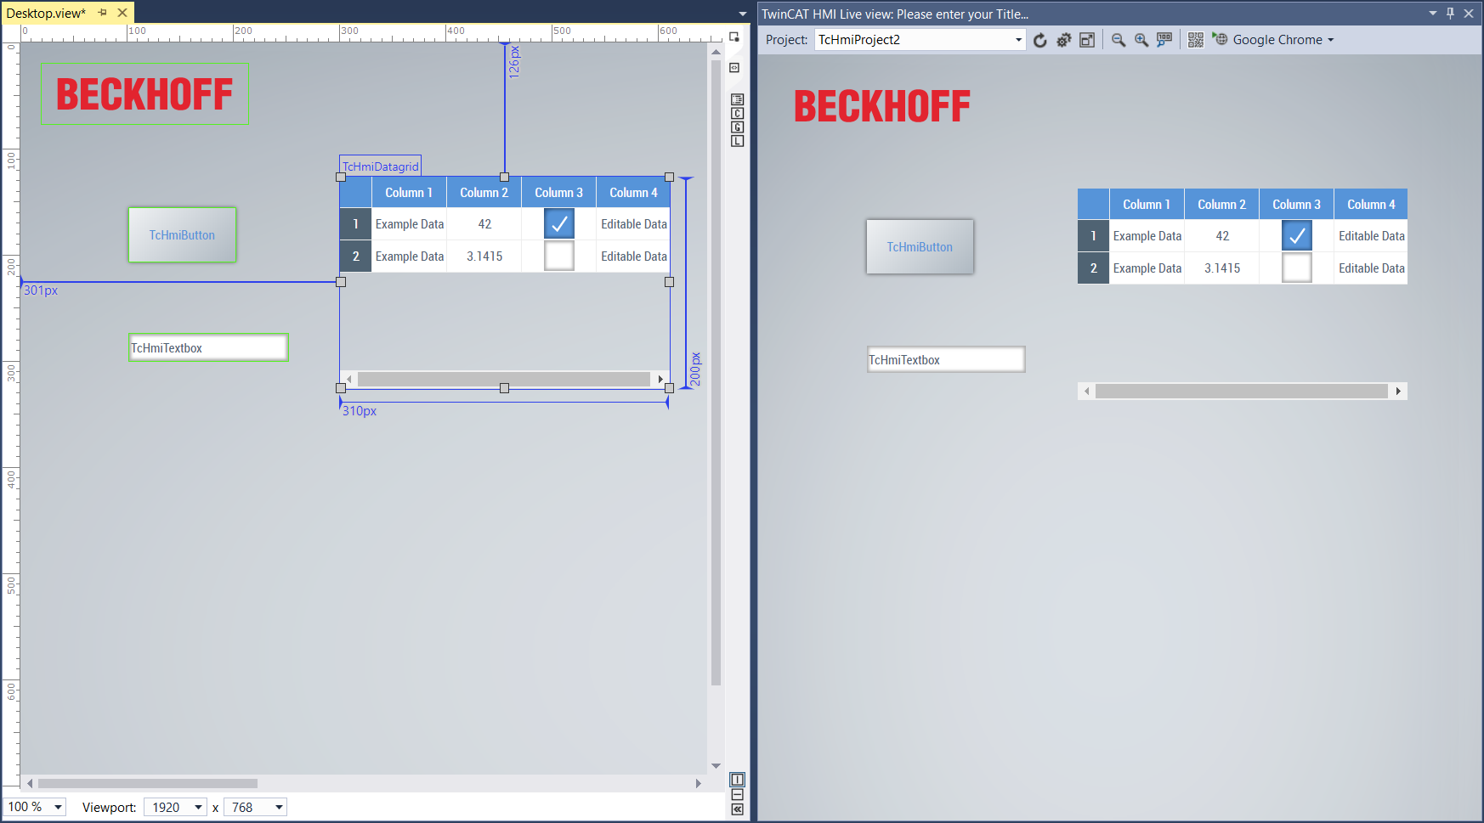Viewport: 1484px width, 823px height.
Task: Open Live view settings gear
Action: (1063, 40)
